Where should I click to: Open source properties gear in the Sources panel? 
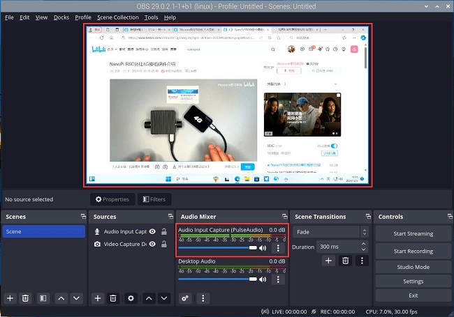[x=131, y=298]
